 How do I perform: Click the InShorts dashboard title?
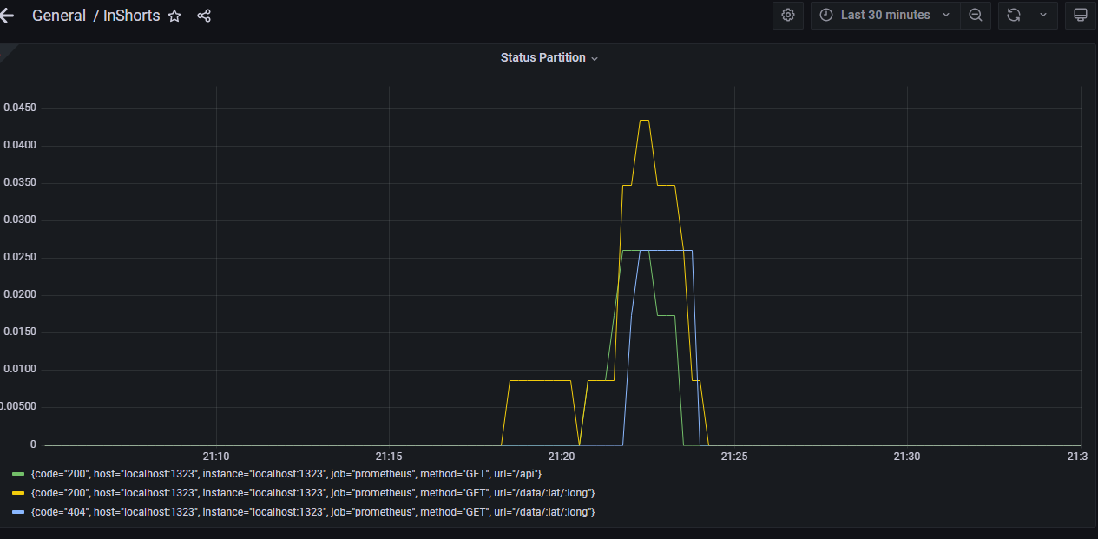pos(130,16)
